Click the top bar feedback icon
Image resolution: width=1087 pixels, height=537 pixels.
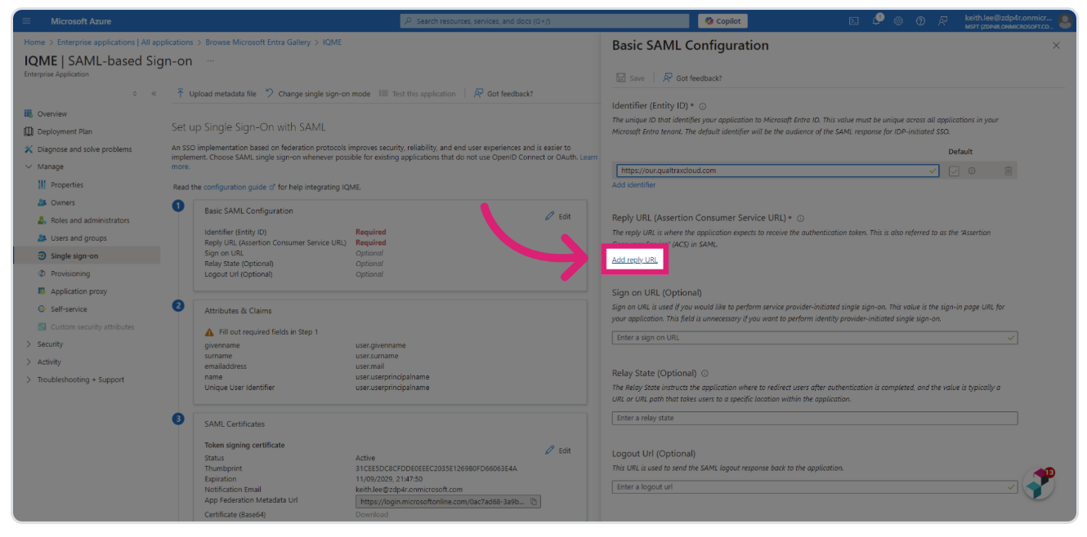(942, 21)
